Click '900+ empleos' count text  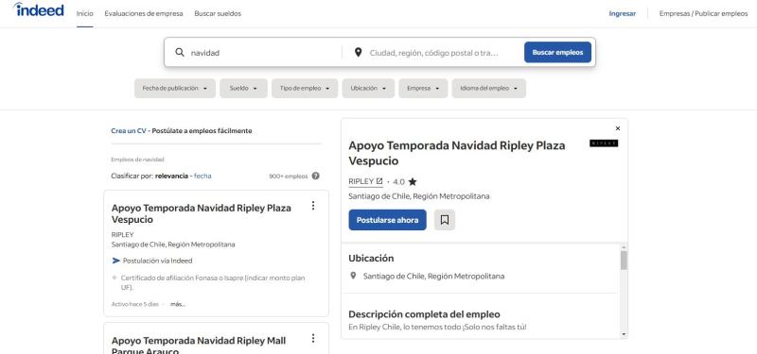coord(289,176)
